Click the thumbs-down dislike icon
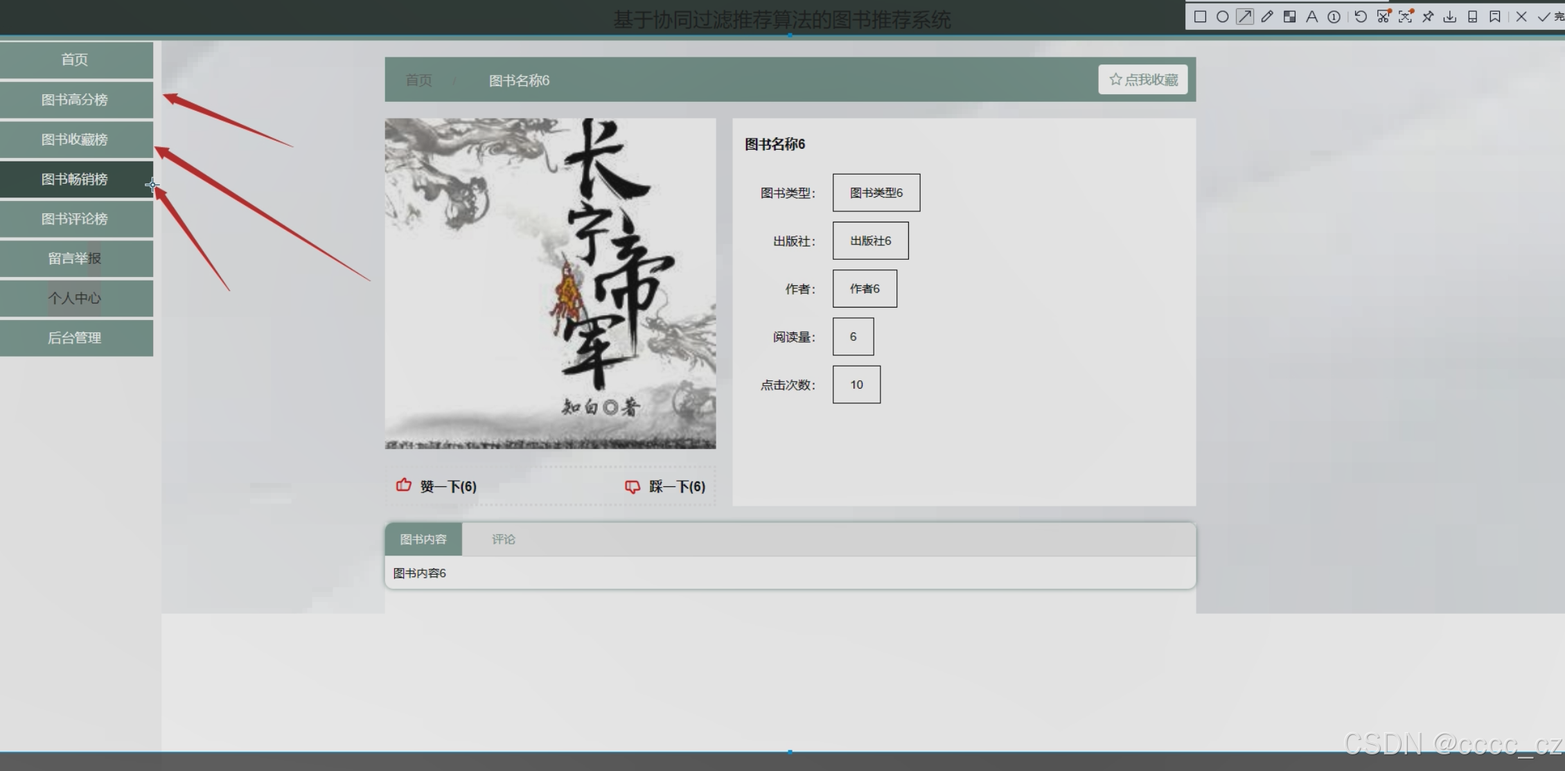Viewport: 1565px width, 771px height. click(x=633, y=487)
